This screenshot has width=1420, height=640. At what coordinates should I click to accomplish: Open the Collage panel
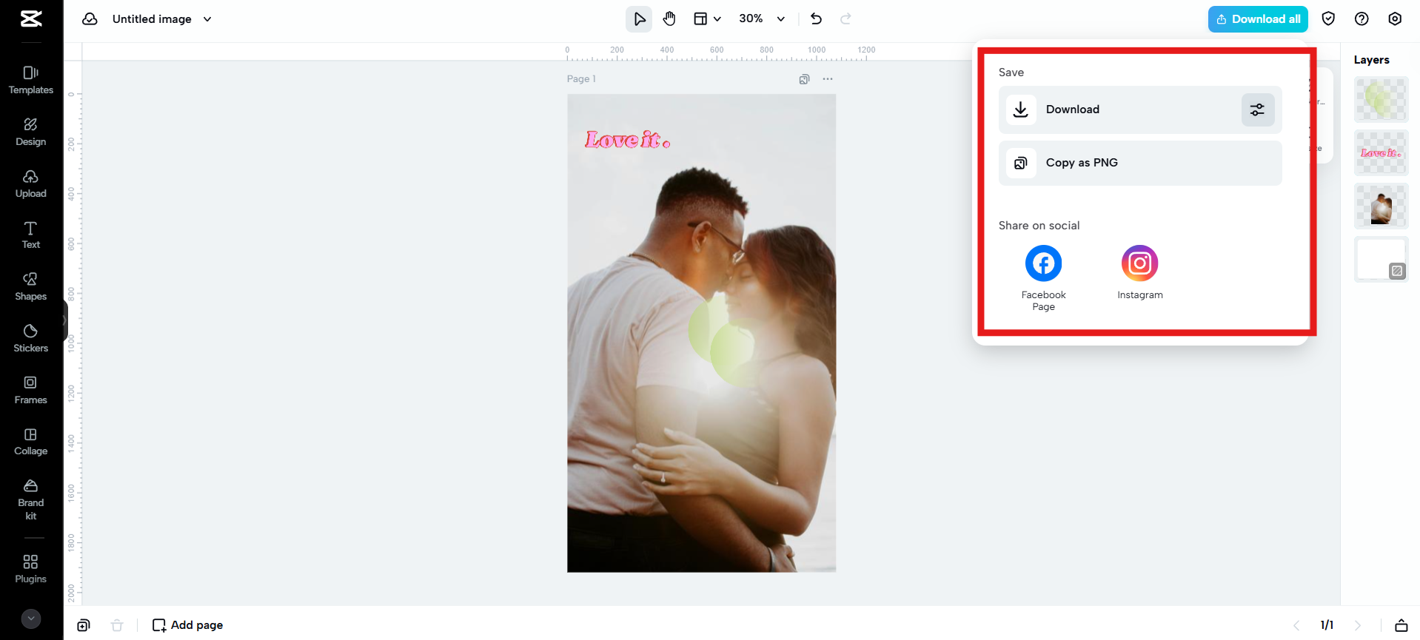click(x=31, y=442)
